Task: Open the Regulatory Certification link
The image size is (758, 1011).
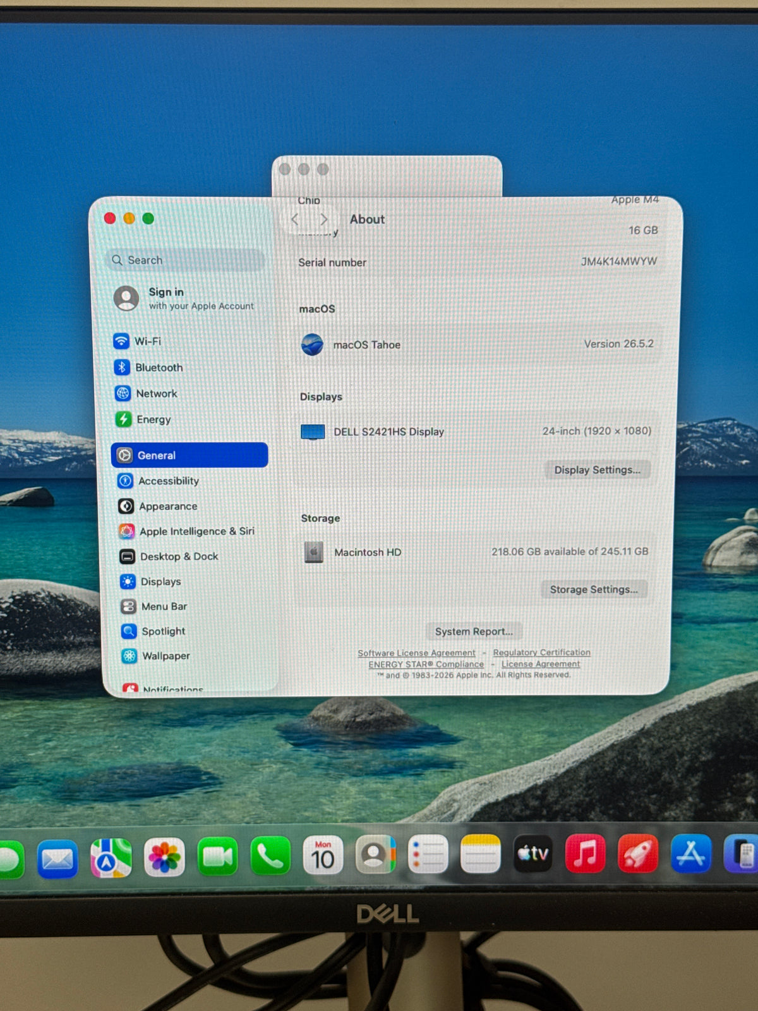Action: coord(542,652)
